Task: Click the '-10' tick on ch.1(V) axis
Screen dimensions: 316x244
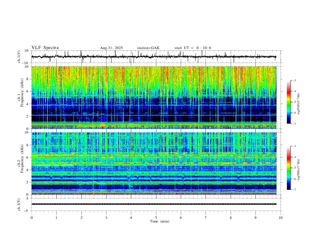Action: pos(26,63)
